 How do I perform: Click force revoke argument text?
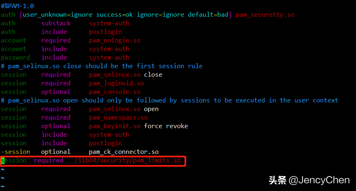[x=166, y=126]
